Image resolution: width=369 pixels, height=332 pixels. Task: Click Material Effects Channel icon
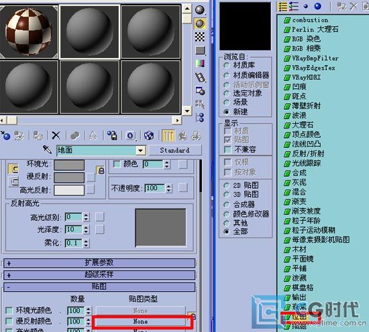click(x=130, y=135)
